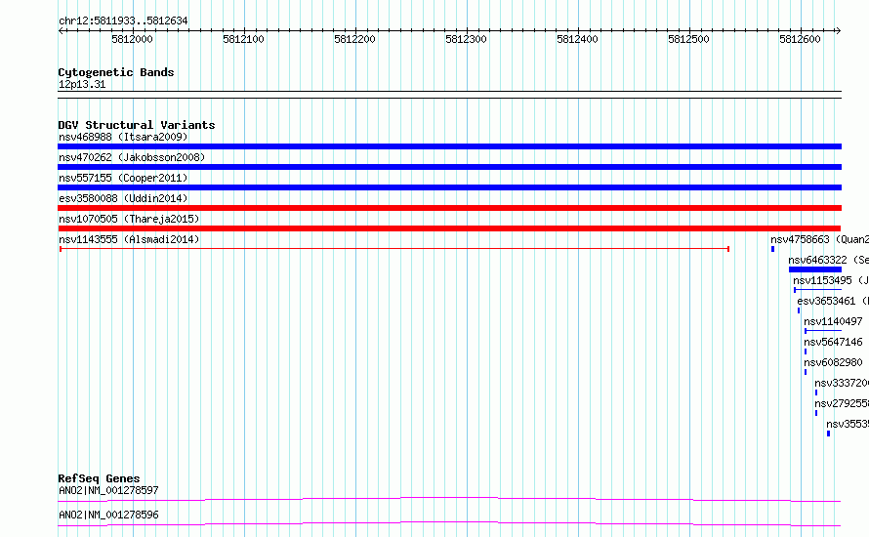The width and height of the screenshot is (869, 537).
Task: Select the blue bar under nsv6463322
Action: coord(815,269)
